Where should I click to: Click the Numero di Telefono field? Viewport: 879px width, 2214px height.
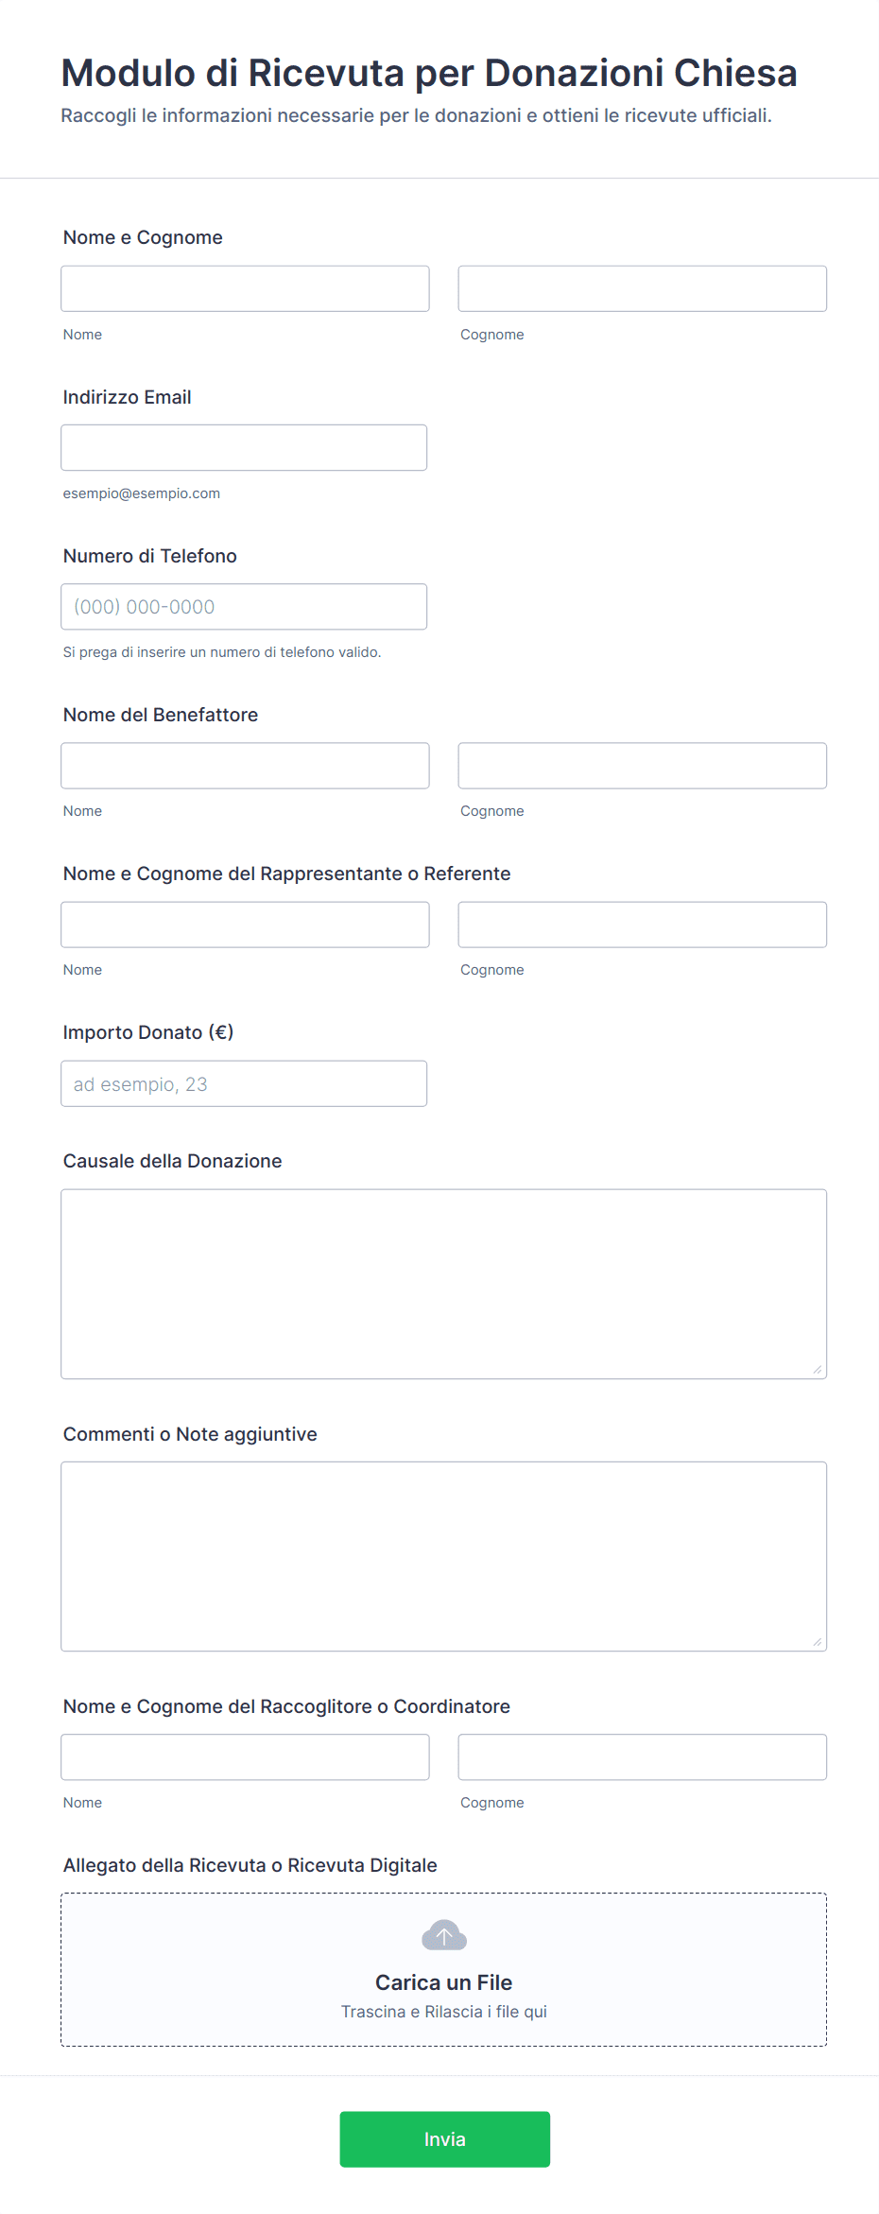(244, 607)
